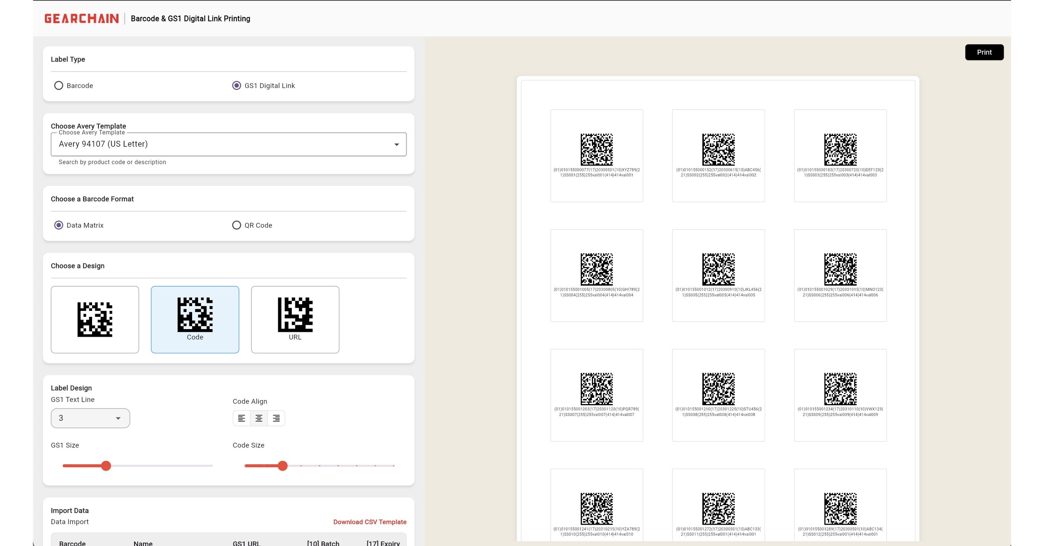Click the Import Data section heading

[69, 510]
